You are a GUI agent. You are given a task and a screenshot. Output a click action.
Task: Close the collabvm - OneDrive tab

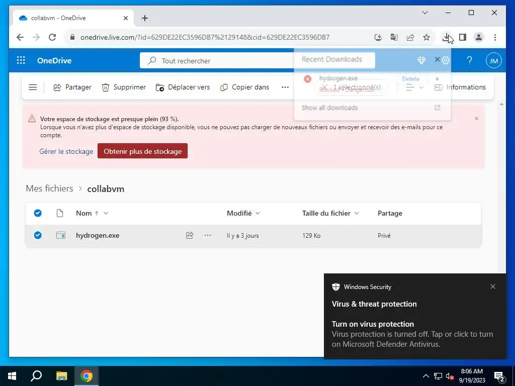[125, 18]
